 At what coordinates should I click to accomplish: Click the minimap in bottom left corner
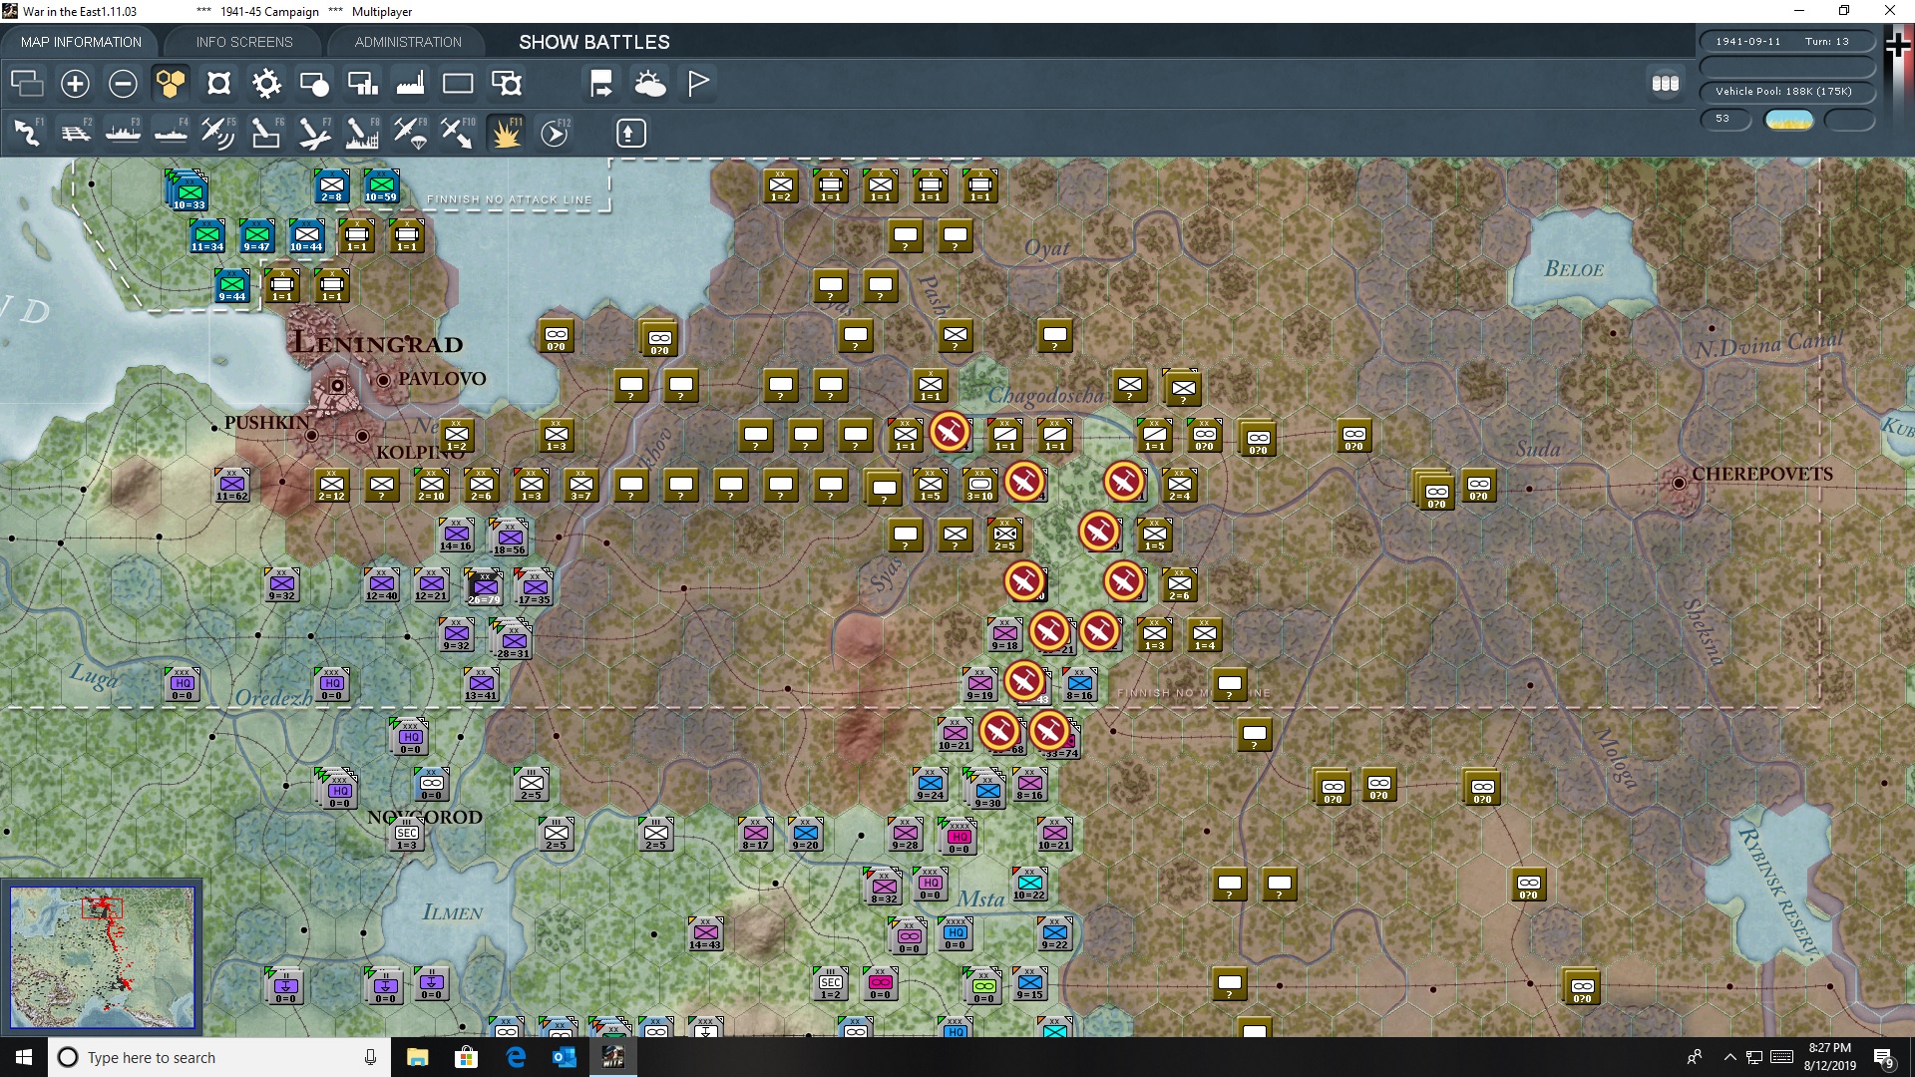point(103,957)
